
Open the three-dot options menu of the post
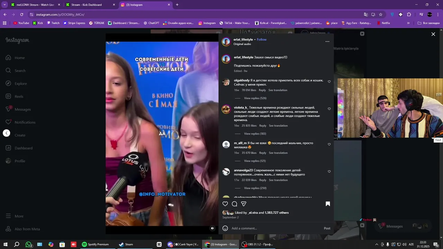click(x=327, y=41)
